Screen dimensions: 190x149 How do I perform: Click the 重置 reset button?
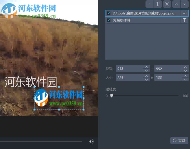179,140
